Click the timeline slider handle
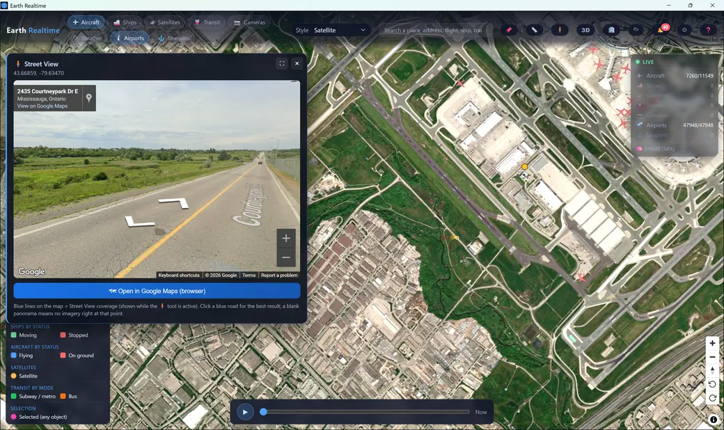 click(x=263, y=411)
